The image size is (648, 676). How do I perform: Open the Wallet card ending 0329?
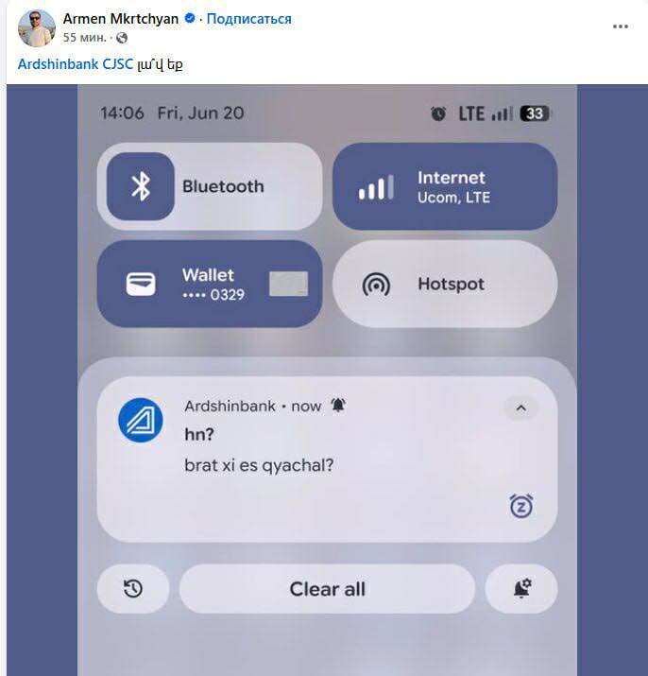(x=210, y=284)
